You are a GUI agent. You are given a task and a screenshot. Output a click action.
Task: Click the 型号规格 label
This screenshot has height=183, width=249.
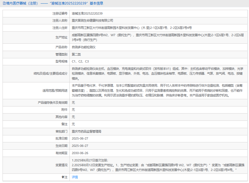coord(61,61)
